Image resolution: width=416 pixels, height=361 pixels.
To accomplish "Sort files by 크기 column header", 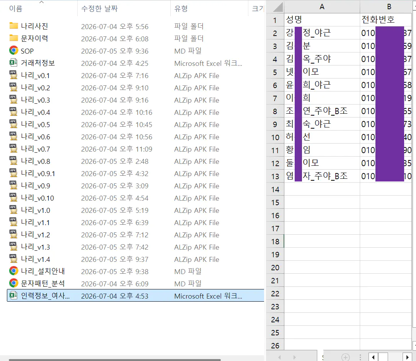I will [257, 8].
